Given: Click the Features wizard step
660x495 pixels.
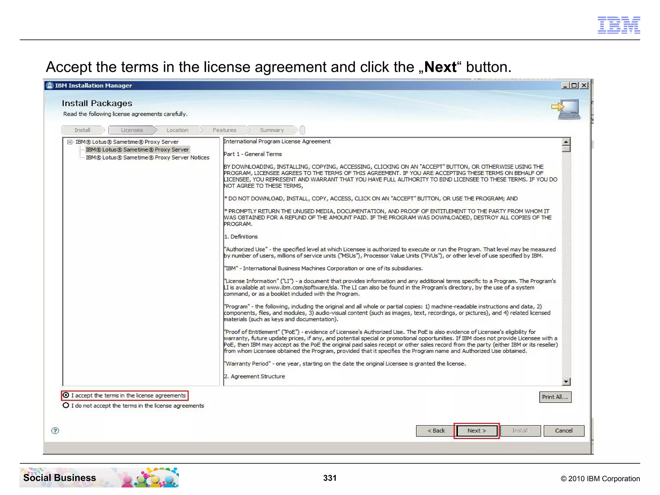Looking at the screenshot, I should click(225, 130).
